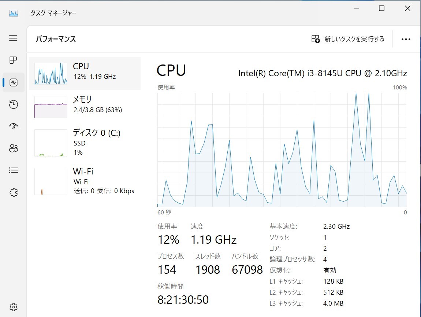Open Task Manager settings gear
Screen dimensions: 421x317
(14, 307)
